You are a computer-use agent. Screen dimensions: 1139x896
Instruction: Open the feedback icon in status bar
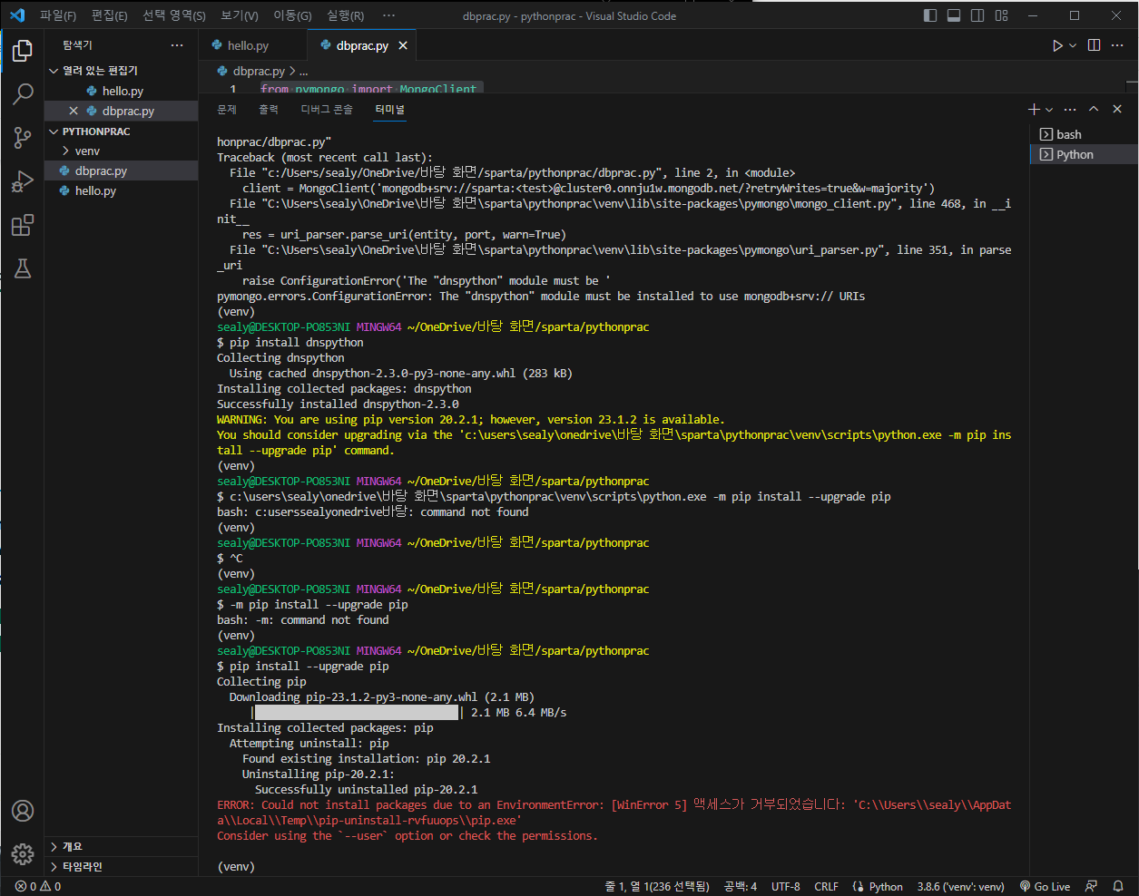pyautogui.click(x=1092, y=887)
